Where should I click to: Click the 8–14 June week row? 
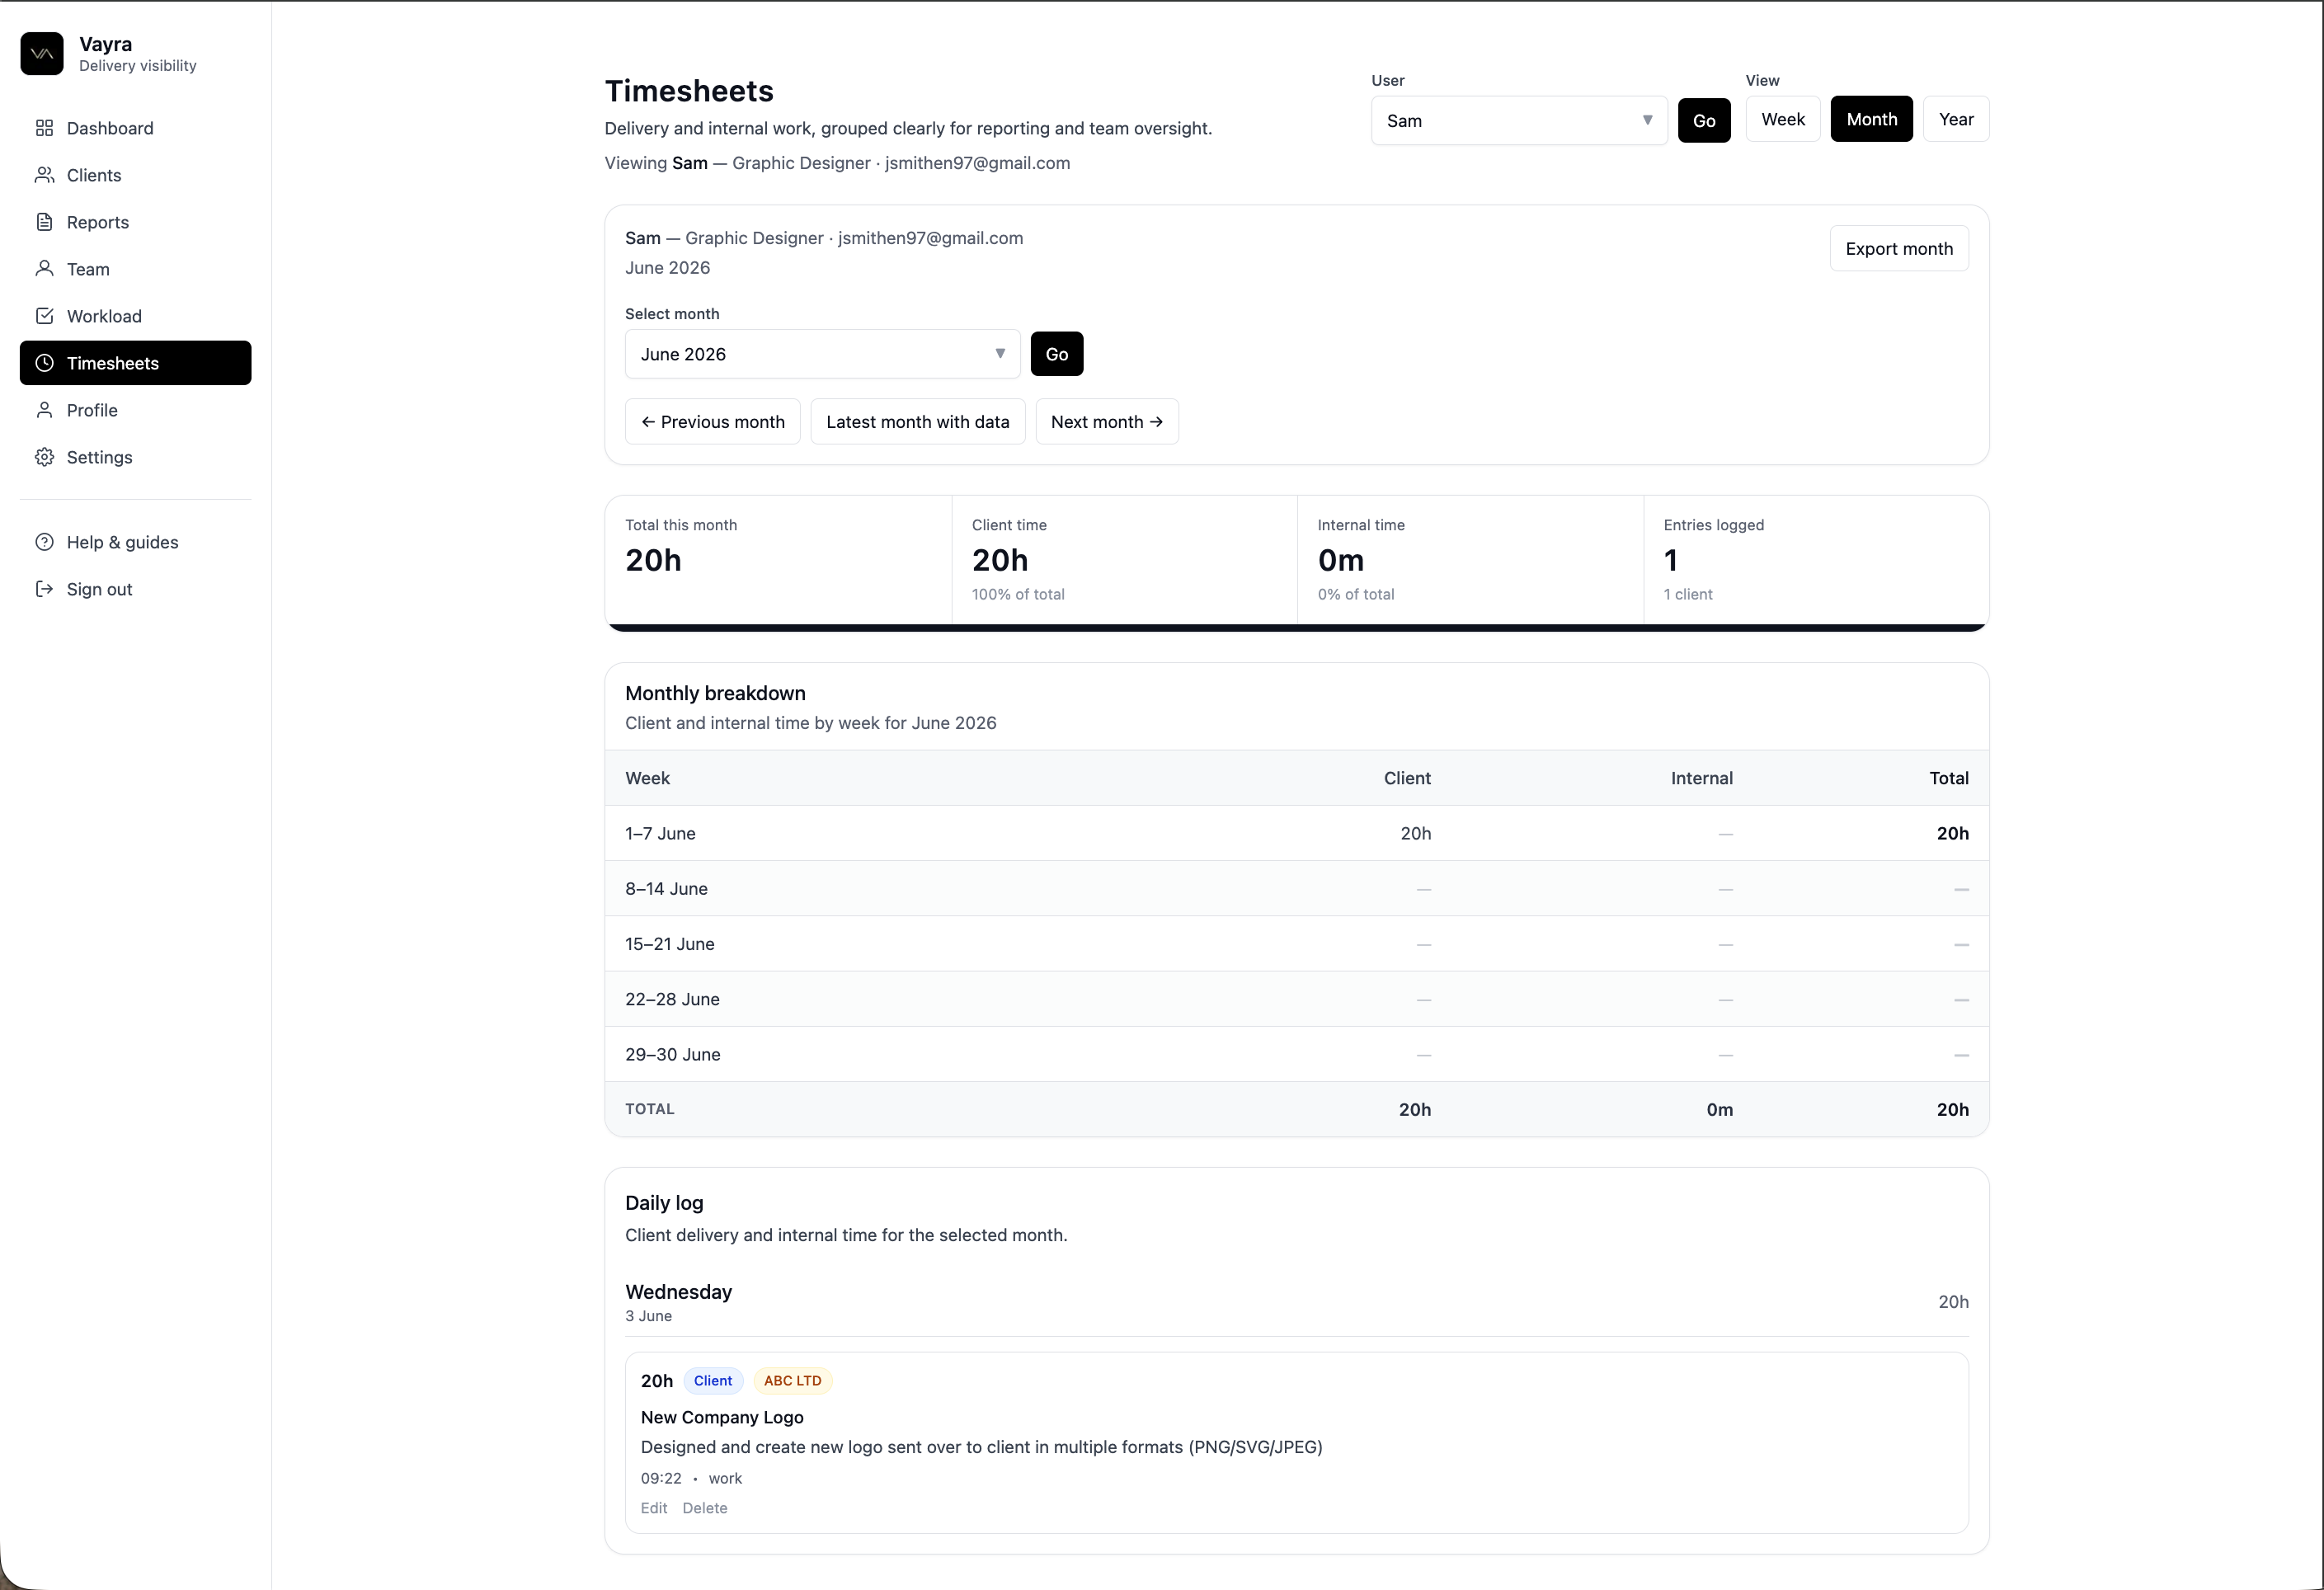click(1296, 888)
